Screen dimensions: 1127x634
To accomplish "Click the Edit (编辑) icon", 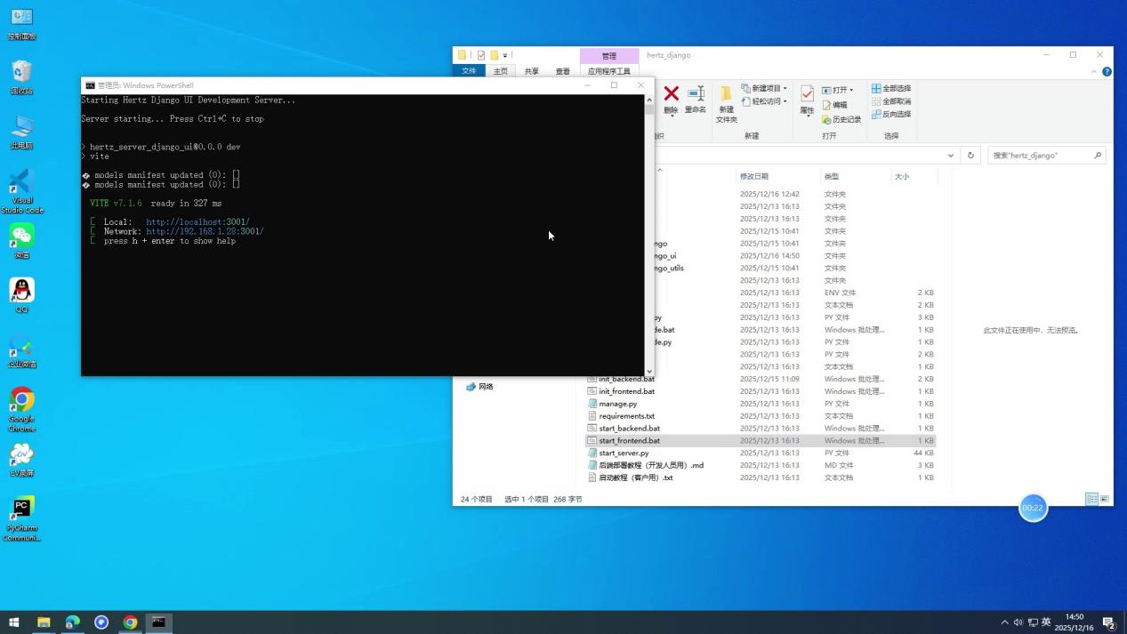I will [x=839, y=104].
